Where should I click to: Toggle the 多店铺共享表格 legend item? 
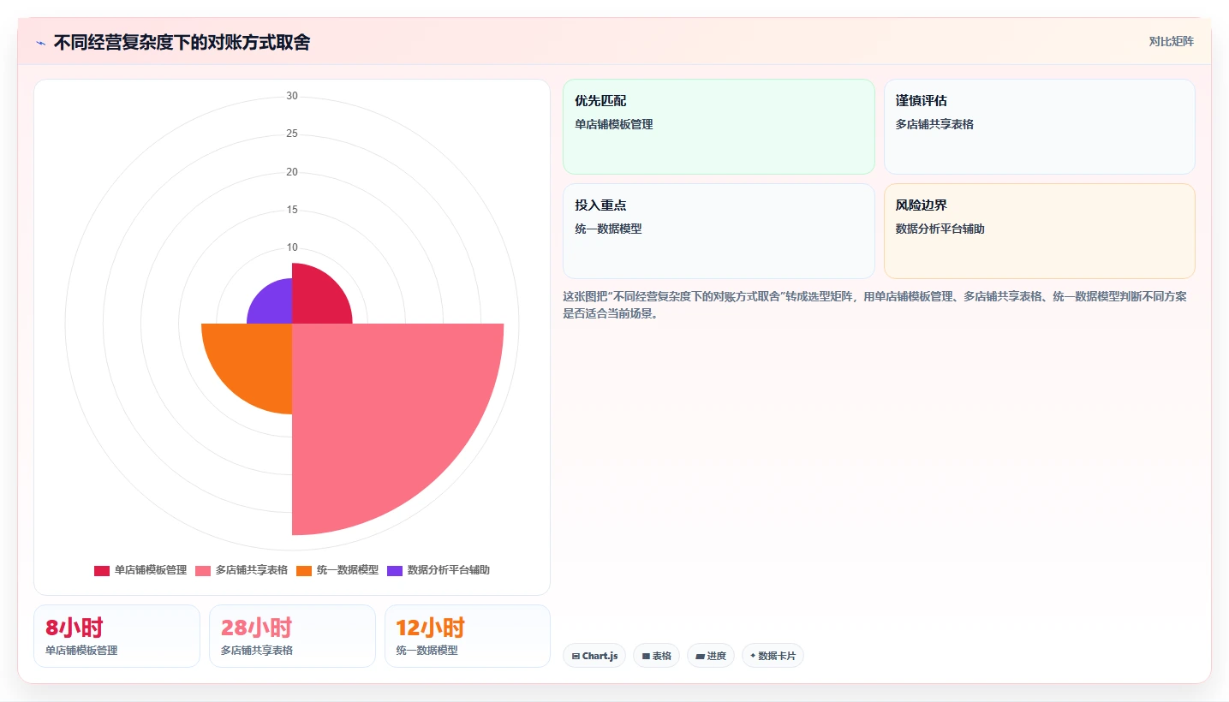242,570
